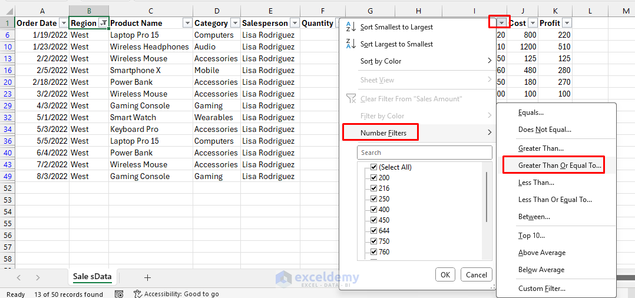
Task: Choose Above Average filter option
Action: 556,253
